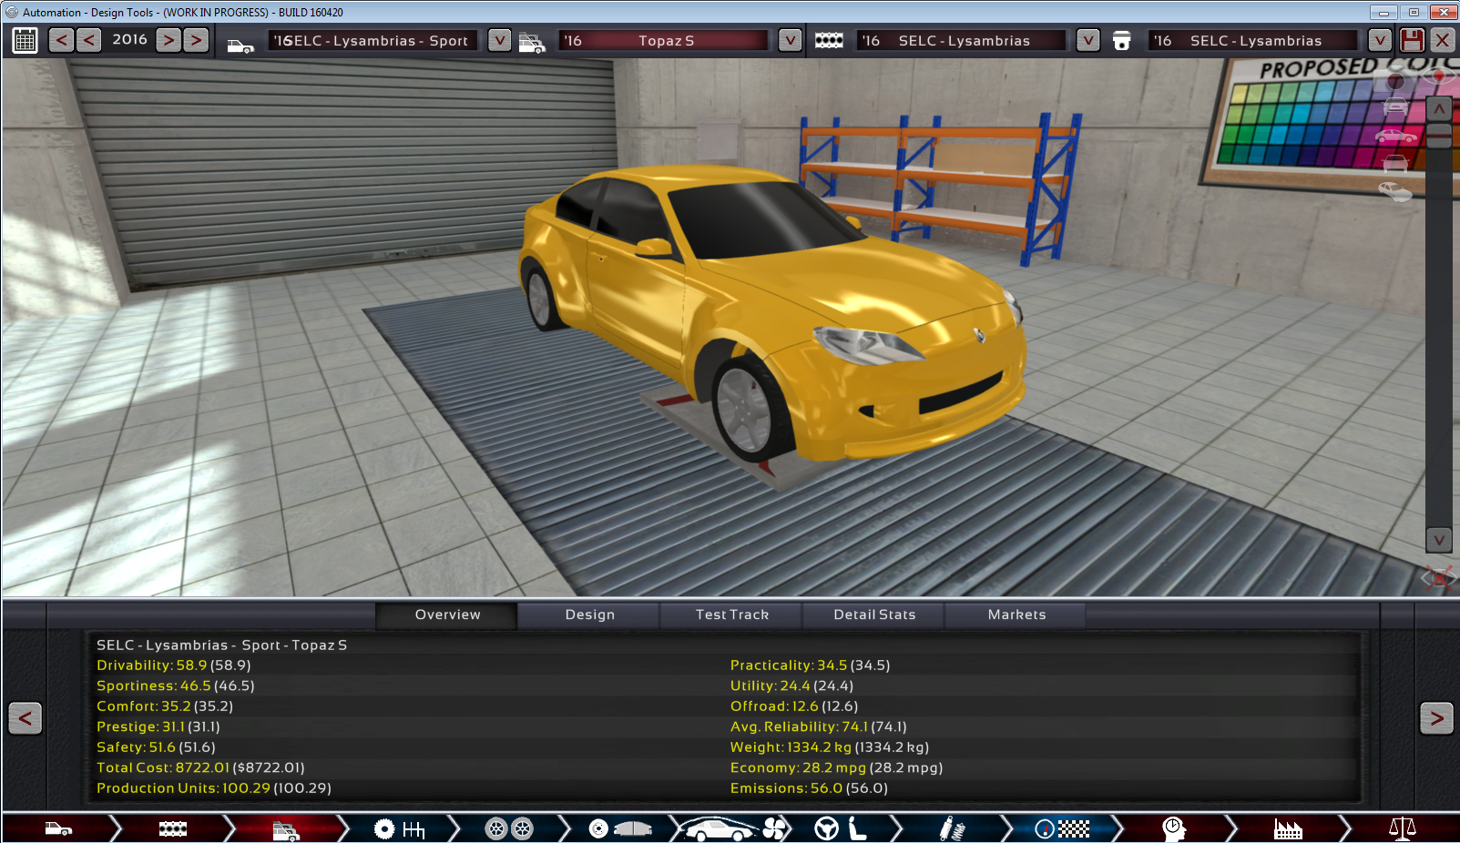Open the factory section in bottom bar

pos(1287,828)
